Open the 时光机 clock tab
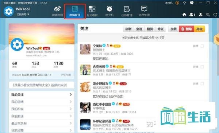The width and height of the screenshot is (219, 133). (x=109, y=11)
